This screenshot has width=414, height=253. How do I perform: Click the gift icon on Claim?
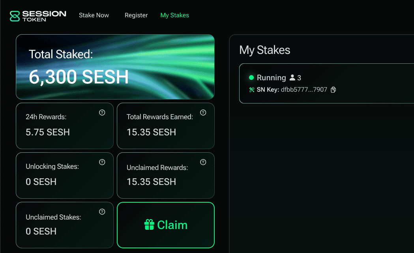[x=149, y=225]
